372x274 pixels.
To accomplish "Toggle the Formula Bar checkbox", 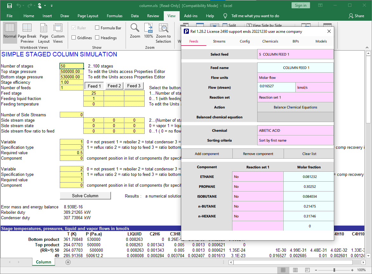I will click(x=97, y=28).
